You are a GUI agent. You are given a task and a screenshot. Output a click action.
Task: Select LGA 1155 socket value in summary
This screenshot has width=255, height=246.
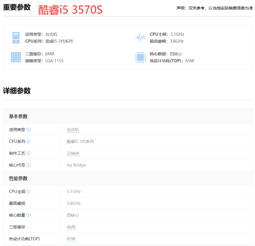click(54, 61)
